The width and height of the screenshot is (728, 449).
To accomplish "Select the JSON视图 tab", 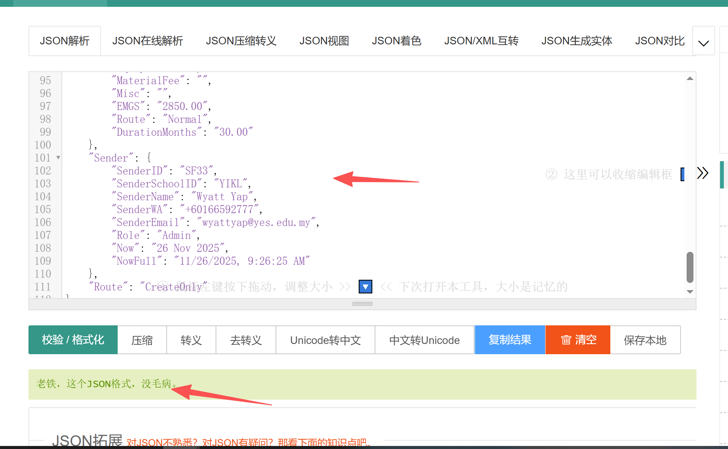I will click(x=324, y=41).
